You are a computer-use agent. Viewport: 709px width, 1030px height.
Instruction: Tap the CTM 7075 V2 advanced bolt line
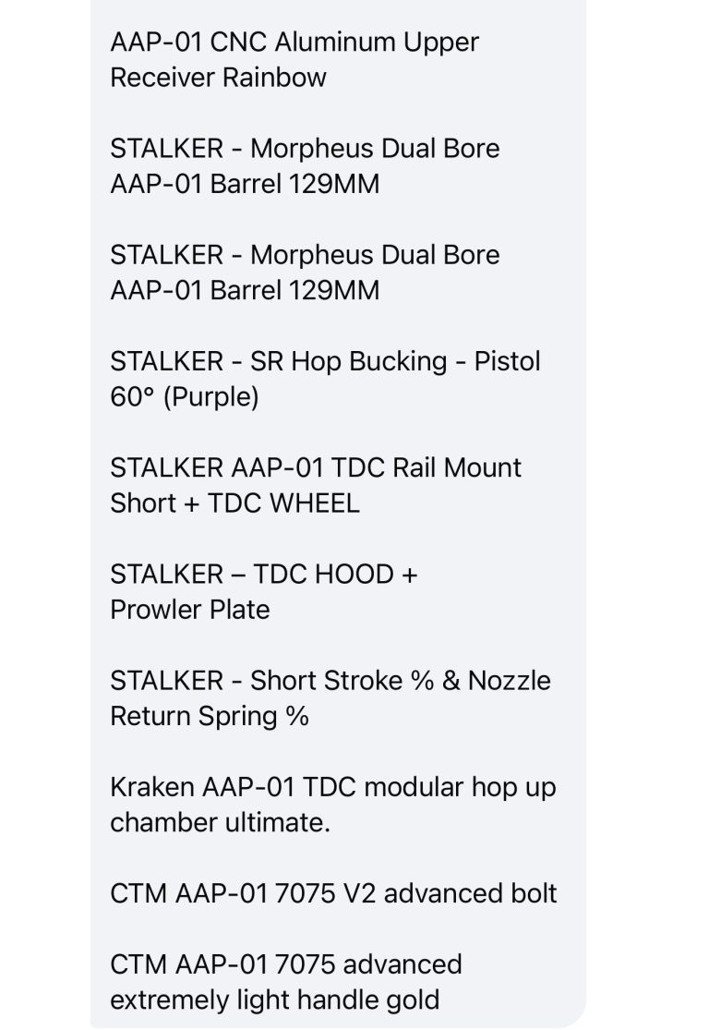tap(333, 895)
